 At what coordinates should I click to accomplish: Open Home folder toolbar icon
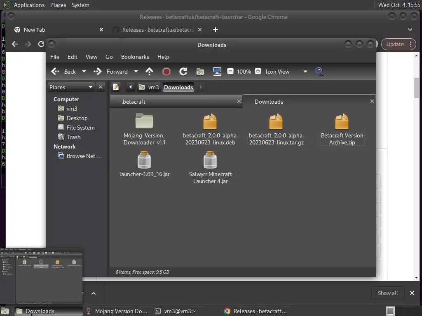click(200, 72)
